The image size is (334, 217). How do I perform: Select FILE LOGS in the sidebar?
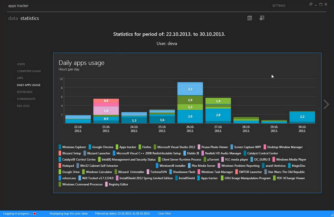click(x=23, y=106)
